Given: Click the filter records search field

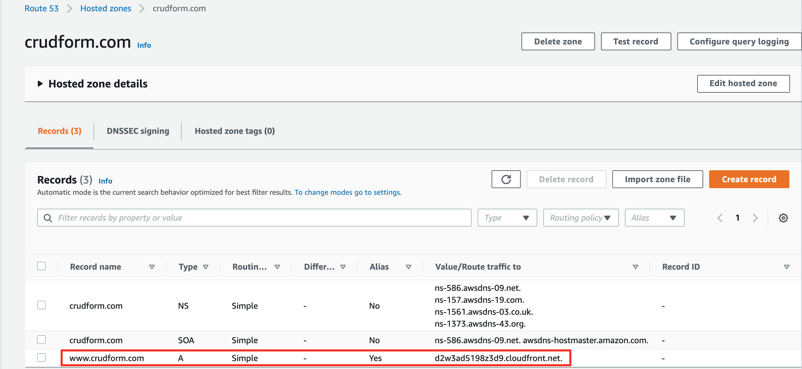Looking at the screenshot, I should click(259, 218).
